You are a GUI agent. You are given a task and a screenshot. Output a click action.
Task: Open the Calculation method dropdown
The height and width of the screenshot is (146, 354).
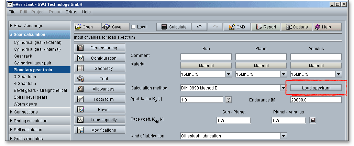(284, 88)
